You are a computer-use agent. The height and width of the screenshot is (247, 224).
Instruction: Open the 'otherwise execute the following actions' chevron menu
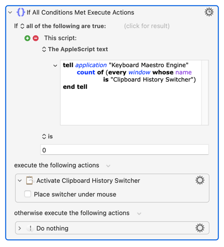click(x=139, y=214)
